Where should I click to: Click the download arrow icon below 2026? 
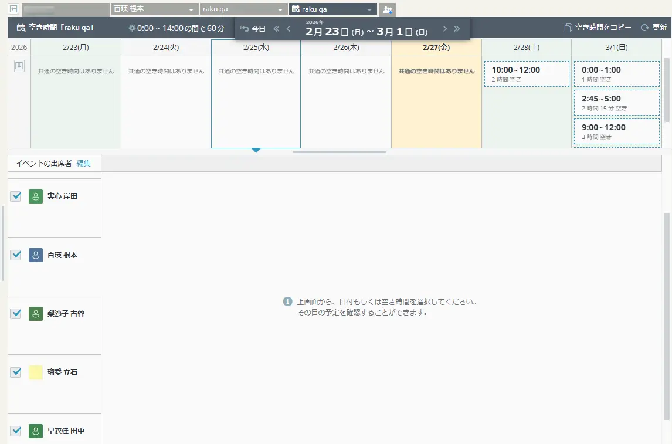point(19,66)
